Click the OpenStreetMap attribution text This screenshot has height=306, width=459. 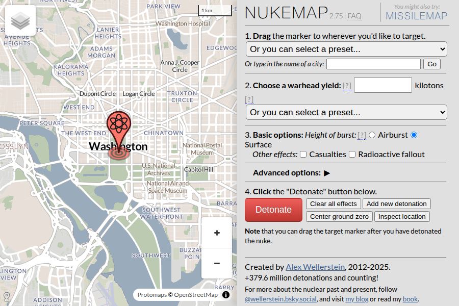pos(196,295)
